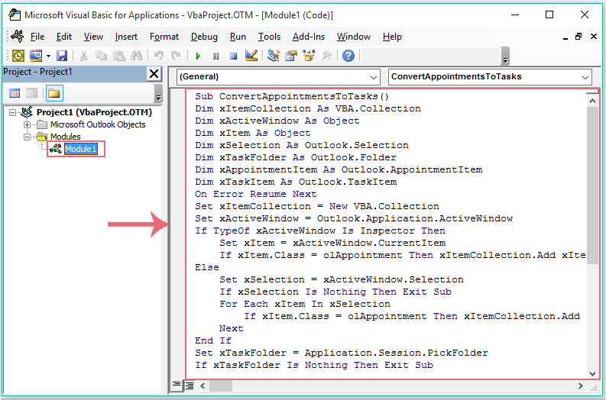
Task: Open the Debug menu
Action: (204, 37)
